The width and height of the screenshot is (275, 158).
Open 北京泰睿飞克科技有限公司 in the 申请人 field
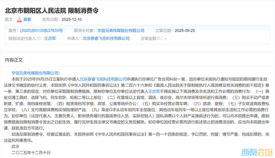(106, 38)
